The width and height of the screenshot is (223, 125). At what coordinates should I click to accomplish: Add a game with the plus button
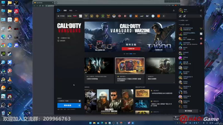pos(164,16)
